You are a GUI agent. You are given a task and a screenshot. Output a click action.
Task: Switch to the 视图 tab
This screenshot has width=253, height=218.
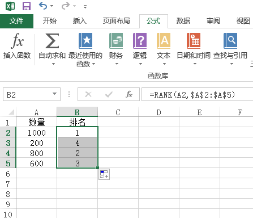coord(243,21)
